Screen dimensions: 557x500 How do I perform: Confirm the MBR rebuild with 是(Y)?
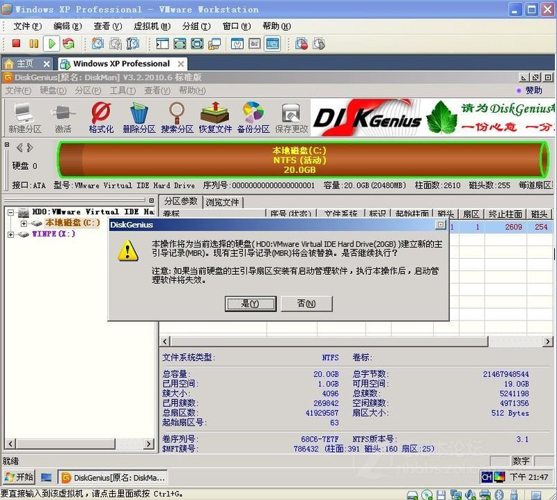(x=250, y=304)
